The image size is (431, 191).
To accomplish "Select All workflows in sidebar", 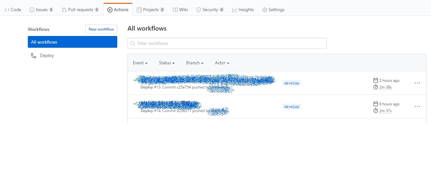I will 73,42.
